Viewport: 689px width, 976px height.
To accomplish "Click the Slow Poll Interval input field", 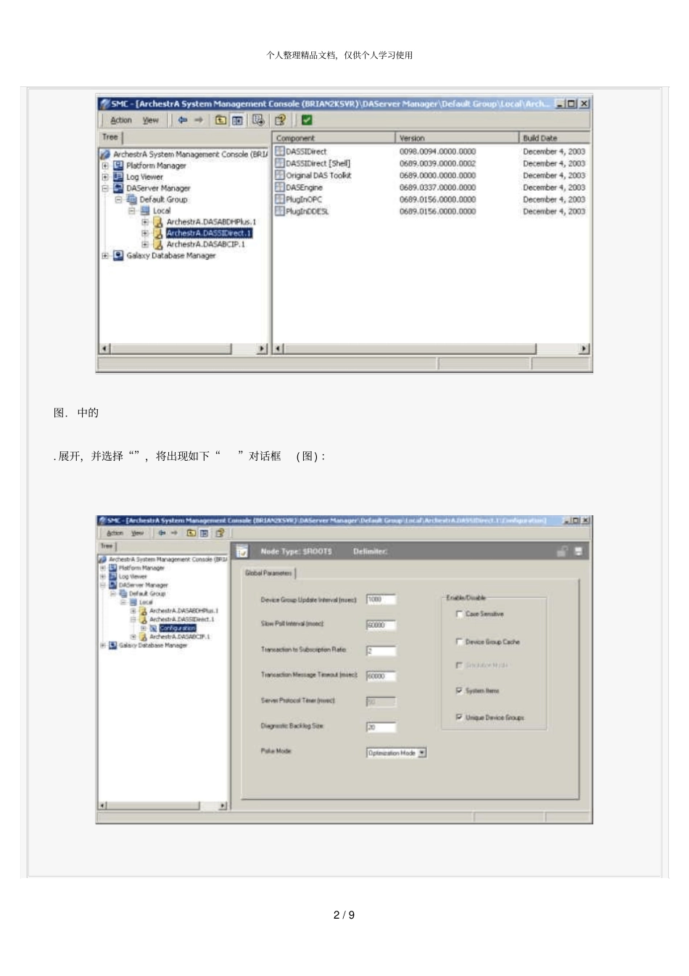I will (x=381, y=625).
